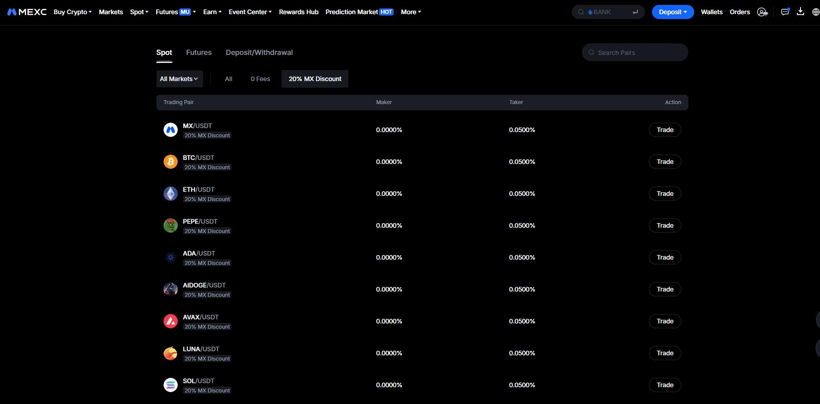Click Trade for AVAX/USDT
Image resolution: width=820 pixels, height=404 pixels.
pos(665,321)
